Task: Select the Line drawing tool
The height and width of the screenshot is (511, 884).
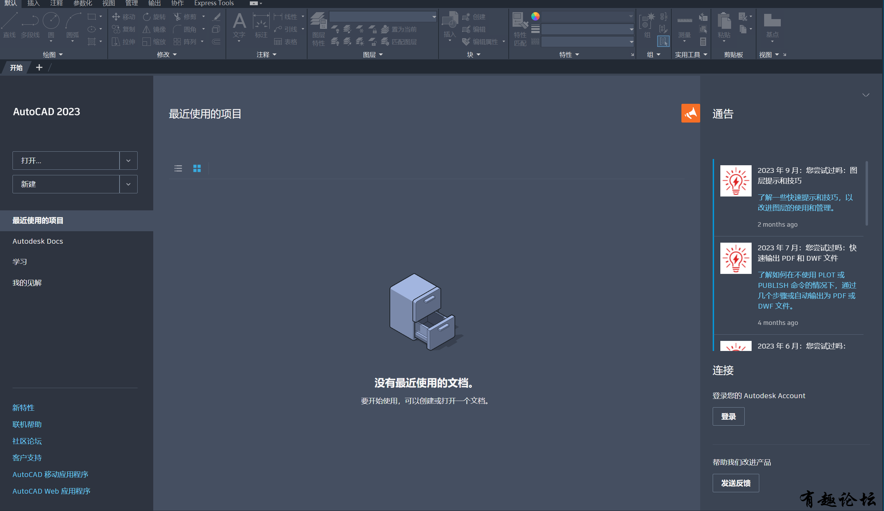Action: click(x=9, y=22)
